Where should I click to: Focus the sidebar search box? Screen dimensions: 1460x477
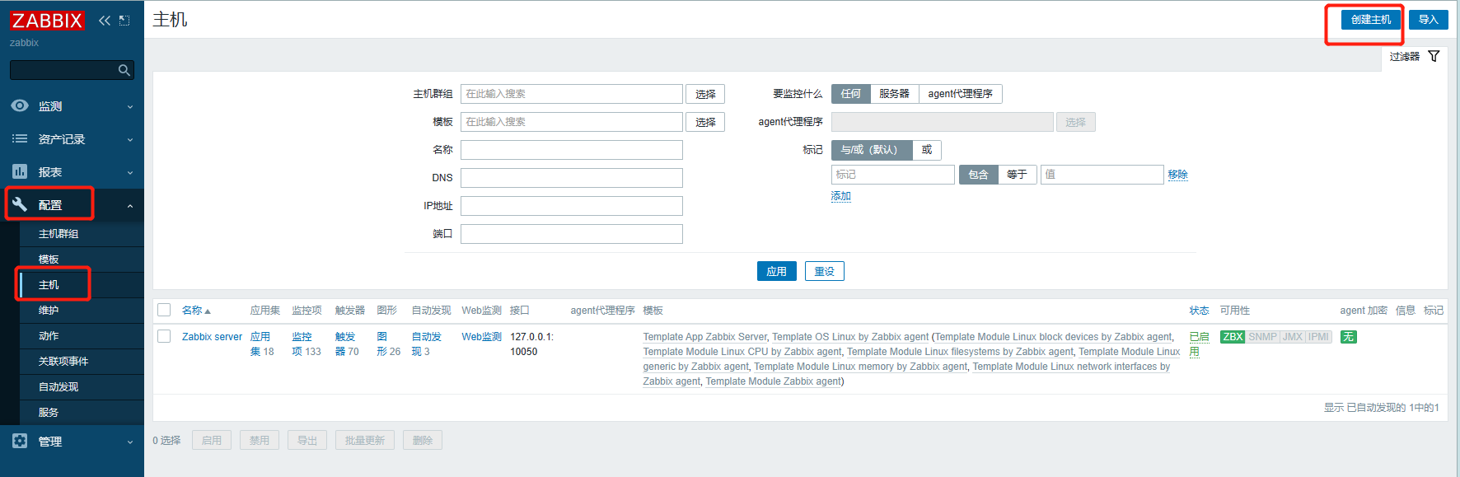(64, 70)
